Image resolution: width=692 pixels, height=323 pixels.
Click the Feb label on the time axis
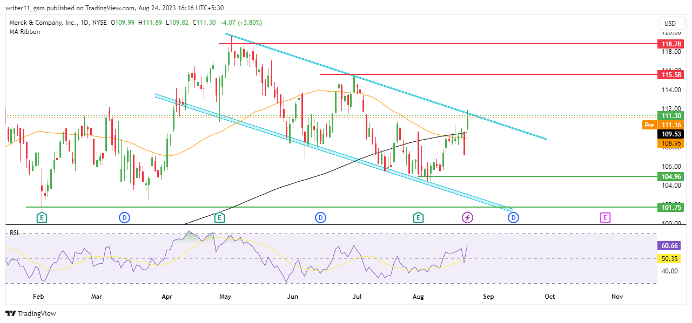pyautogui.click(x=38, y=296)
